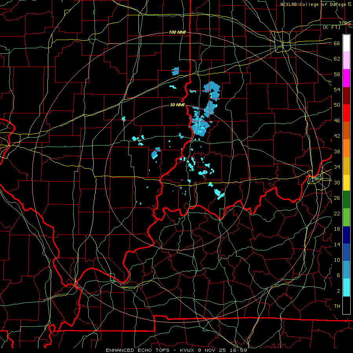Click the TOPS legend heading
This screenshot has width=353, height=353.
[x=345, y=23]
